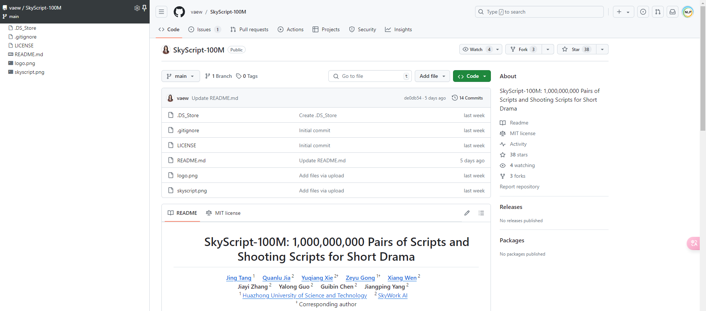The height and width of the screenshot is (311, 706).
Task: Expand the green Code dropdown
Action: point(472,76)
